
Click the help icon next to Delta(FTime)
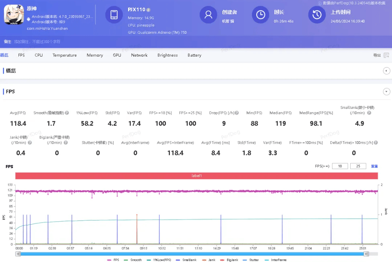(376, 143)
